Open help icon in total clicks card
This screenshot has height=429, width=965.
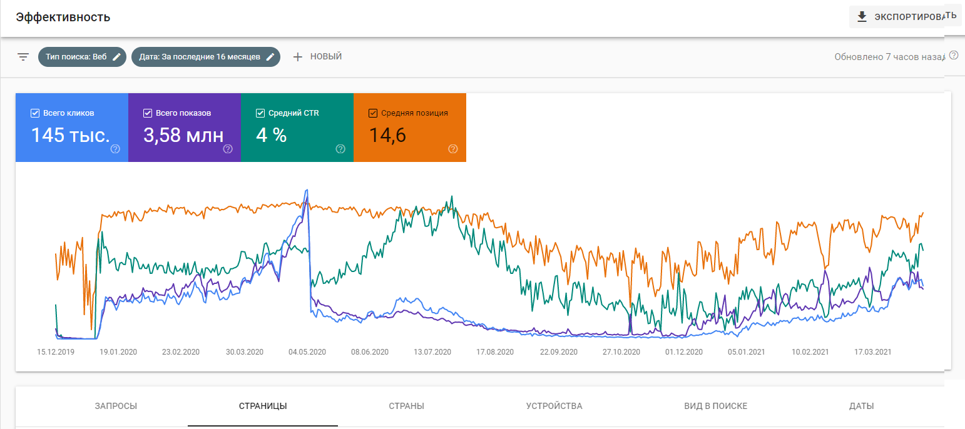coord(115,149)
